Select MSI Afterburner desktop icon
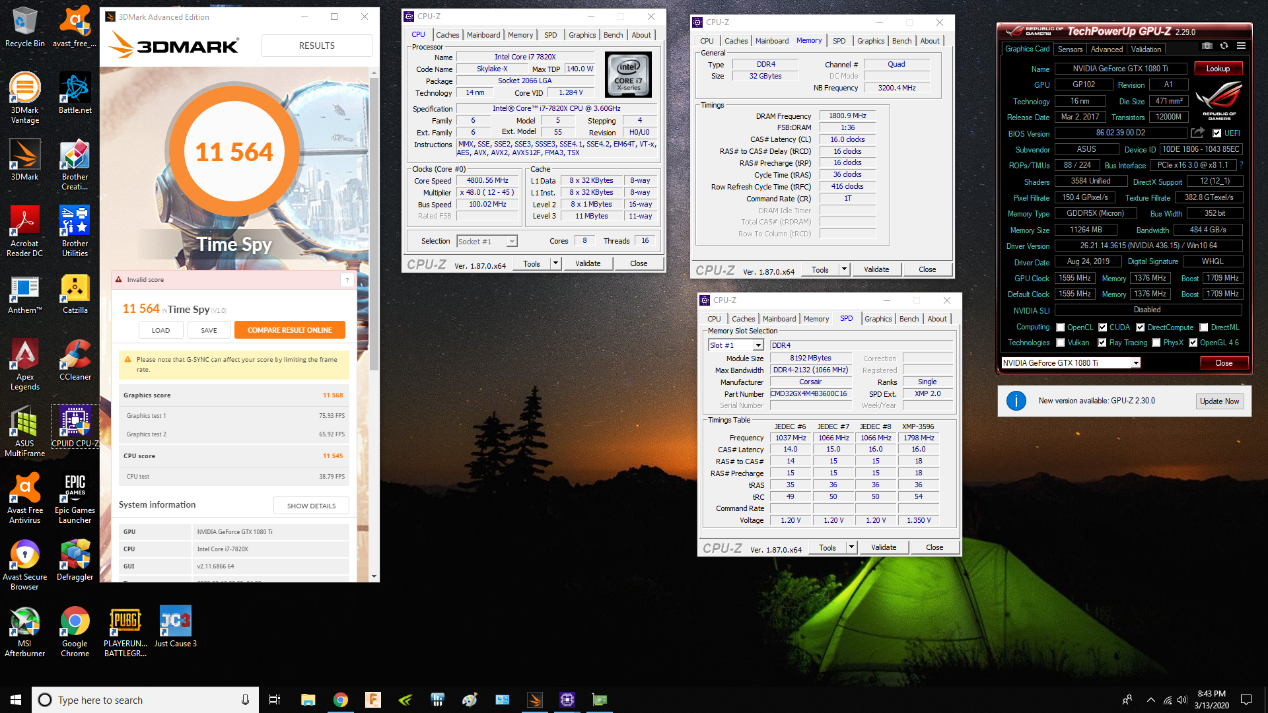This screenshot has height=713, width=1268. click(x=25, y=631)
